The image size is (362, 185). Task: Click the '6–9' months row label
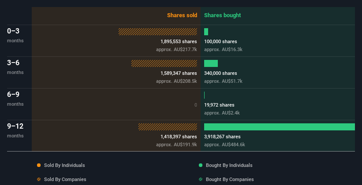13,94
